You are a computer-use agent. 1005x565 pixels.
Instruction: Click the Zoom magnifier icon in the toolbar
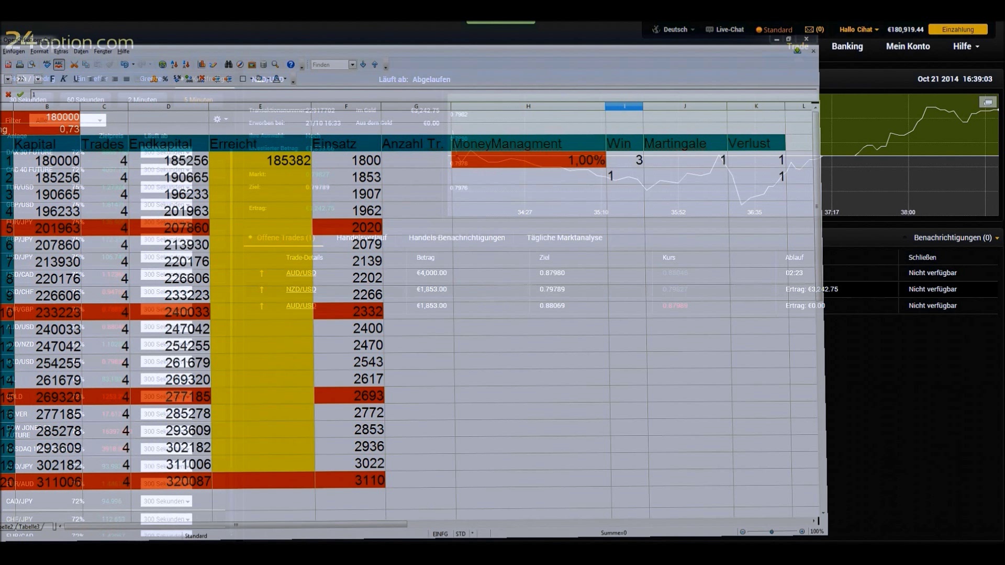(x=275, y=65)
